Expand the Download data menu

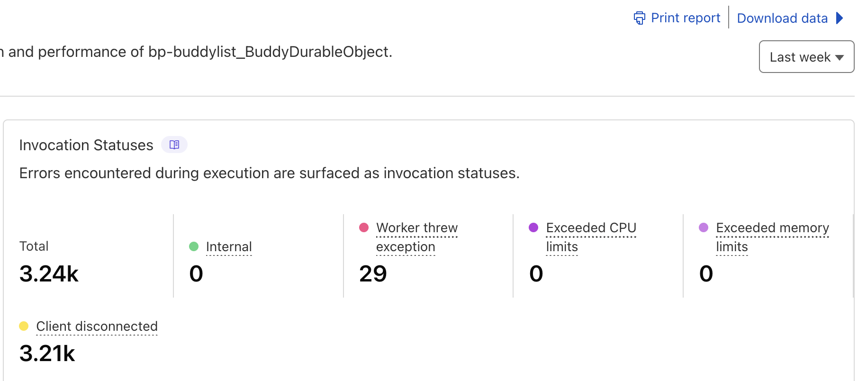(782, 18)
